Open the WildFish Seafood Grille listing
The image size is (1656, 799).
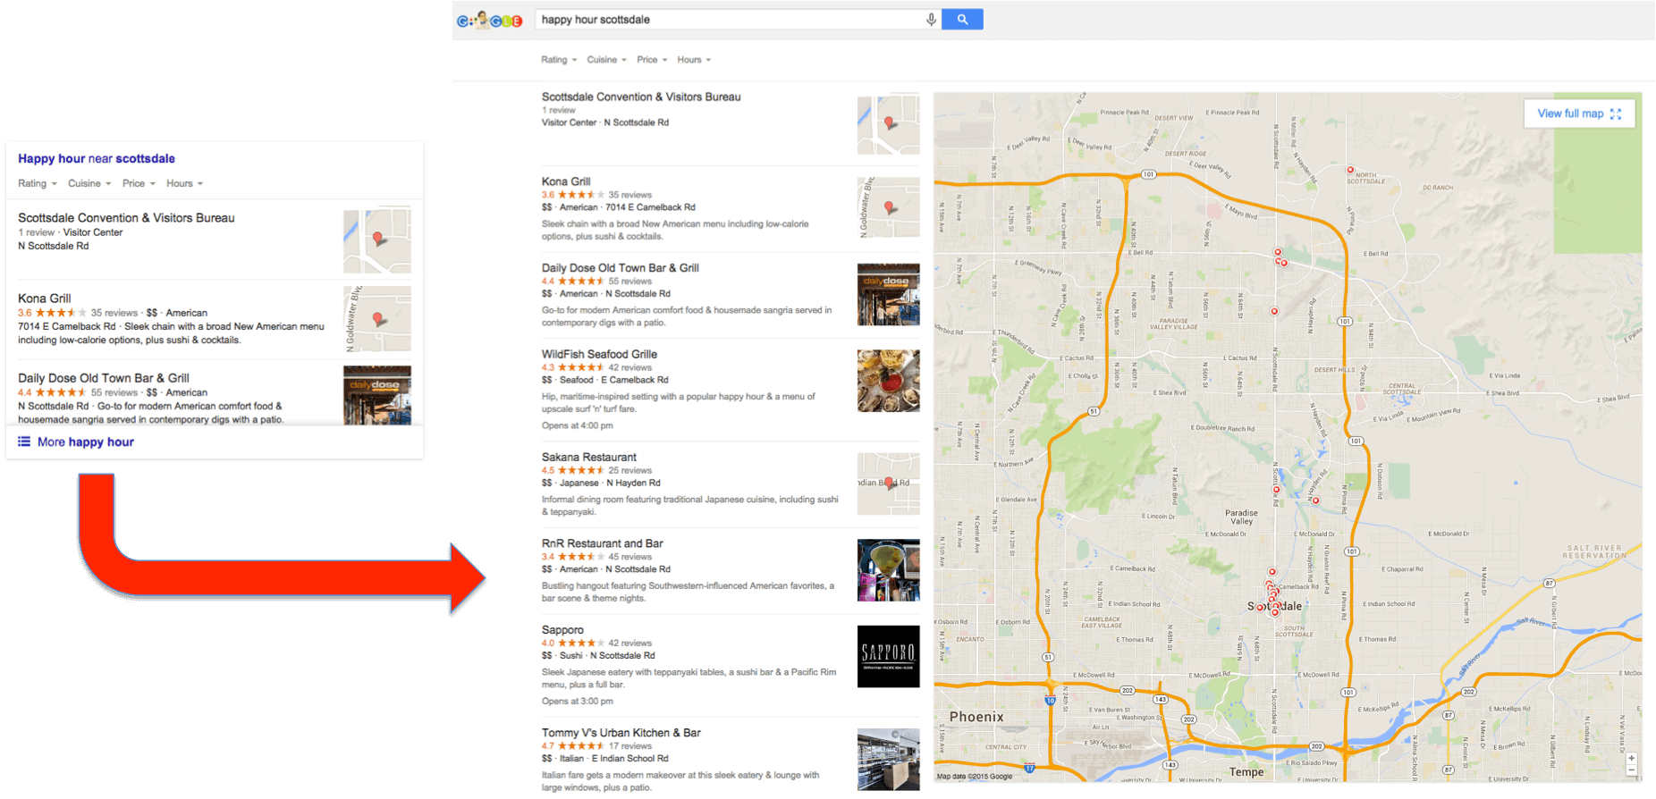tap(599, 354)
